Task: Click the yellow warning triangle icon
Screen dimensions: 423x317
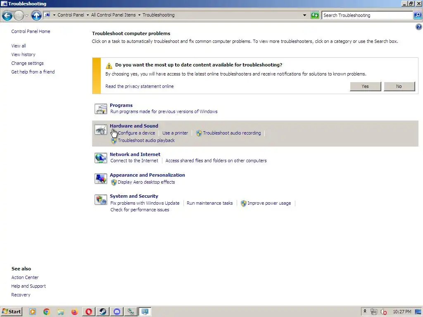Action: (109, 66)
